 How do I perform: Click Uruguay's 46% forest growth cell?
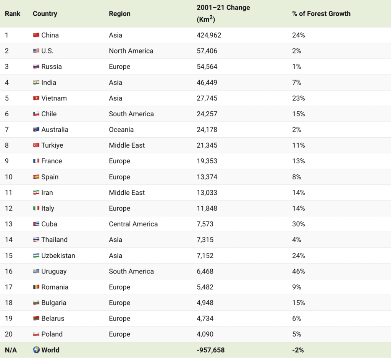298,272
